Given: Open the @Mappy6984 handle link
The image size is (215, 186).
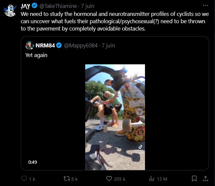Looking at the screenshot, I should (x=81, y=45).
